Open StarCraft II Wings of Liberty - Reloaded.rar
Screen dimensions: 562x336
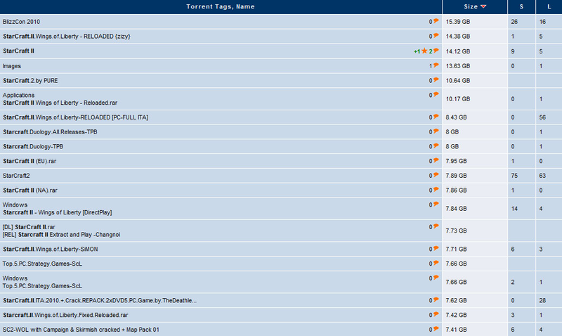60,103
